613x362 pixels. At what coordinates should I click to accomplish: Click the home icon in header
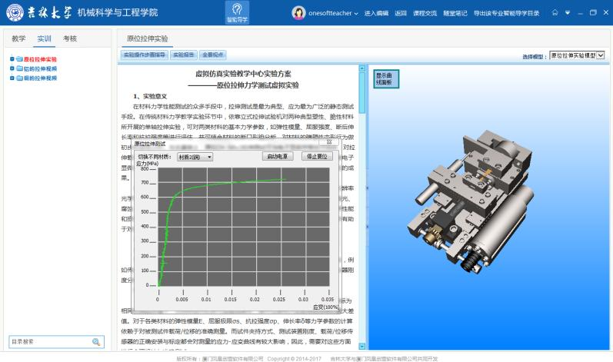coord(555,12)
